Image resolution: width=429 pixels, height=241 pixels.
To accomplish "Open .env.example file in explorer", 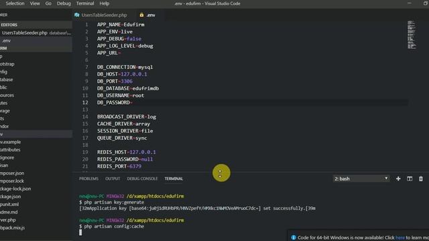I will click(11, 142).
